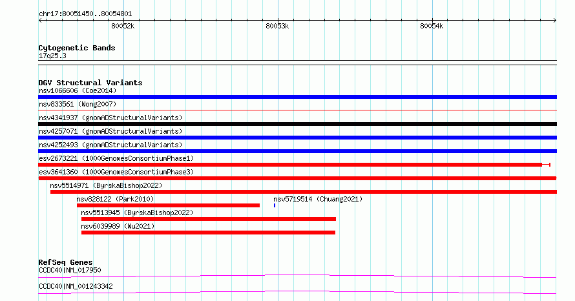
Task: Click the magenta line for CCDC40|NM_017950
Action: 297,276
